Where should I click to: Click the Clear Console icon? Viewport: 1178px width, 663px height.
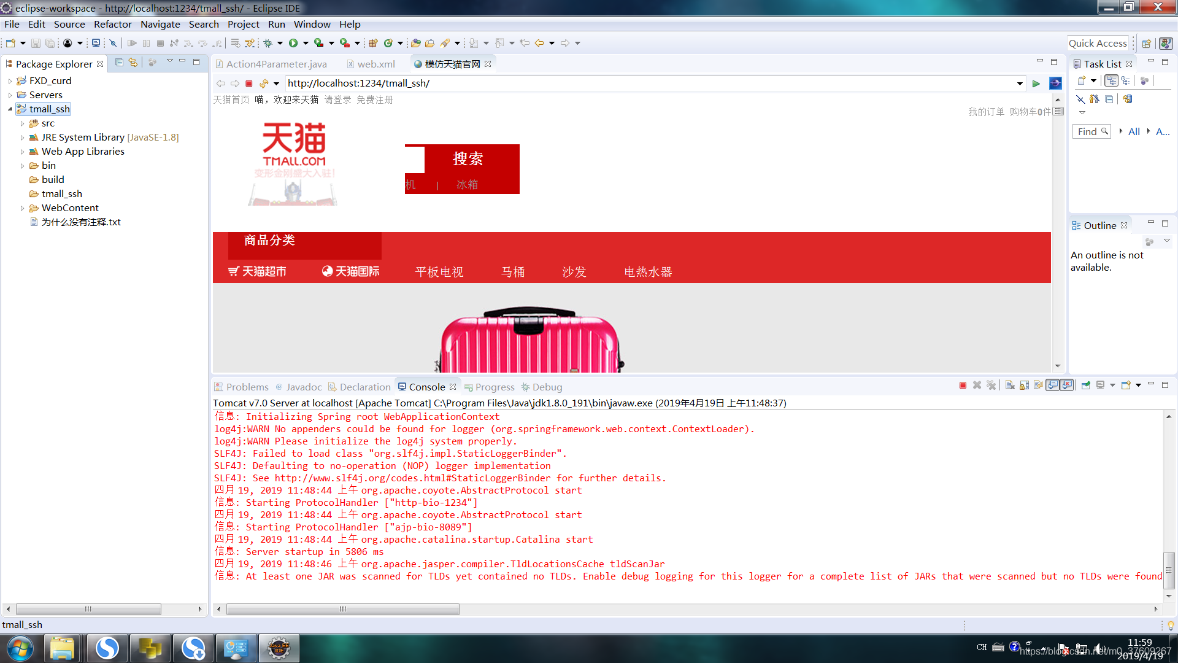point(1010,386)
